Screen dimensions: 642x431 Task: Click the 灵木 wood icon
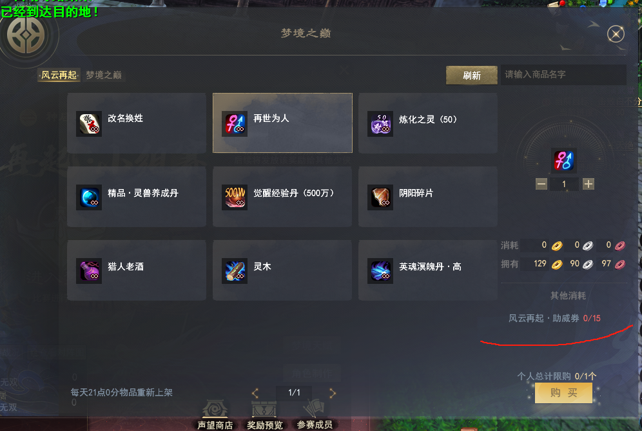[x=235, y=271]
